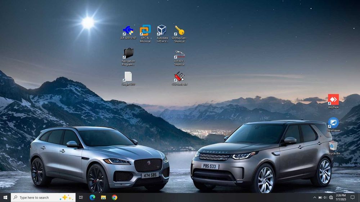This screenshot has height=202, width=360.
Task: Open the notification center icon
Action: tap(353, 197)
